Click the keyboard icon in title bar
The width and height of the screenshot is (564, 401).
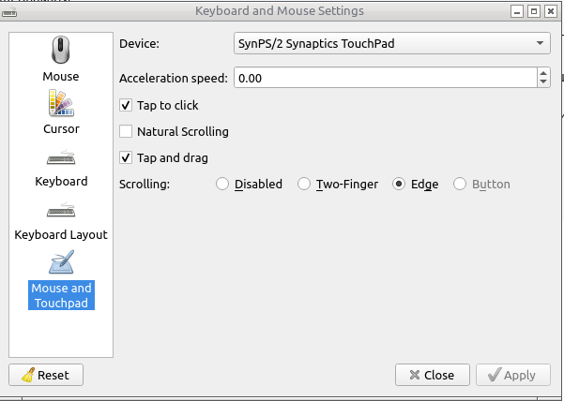point(10,11)
